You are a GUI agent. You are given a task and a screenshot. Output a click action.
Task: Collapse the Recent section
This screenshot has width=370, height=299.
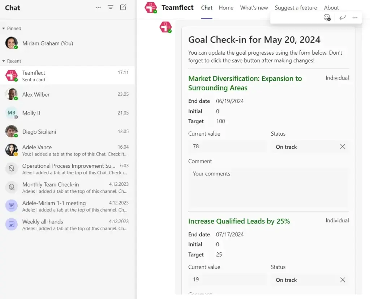click(4, 61)
